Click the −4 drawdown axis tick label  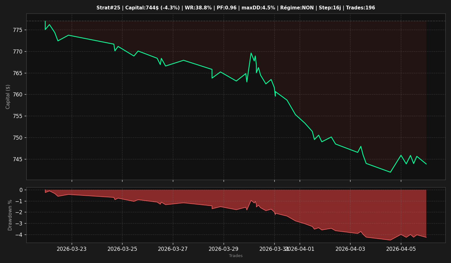pos(19,235)
